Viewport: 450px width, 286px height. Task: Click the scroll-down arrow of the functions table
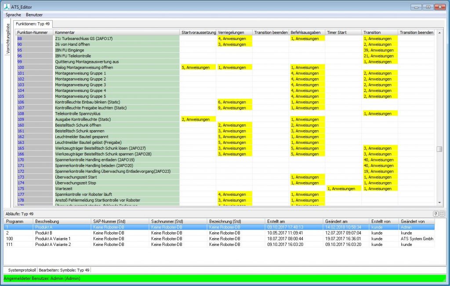pos(439,202)
